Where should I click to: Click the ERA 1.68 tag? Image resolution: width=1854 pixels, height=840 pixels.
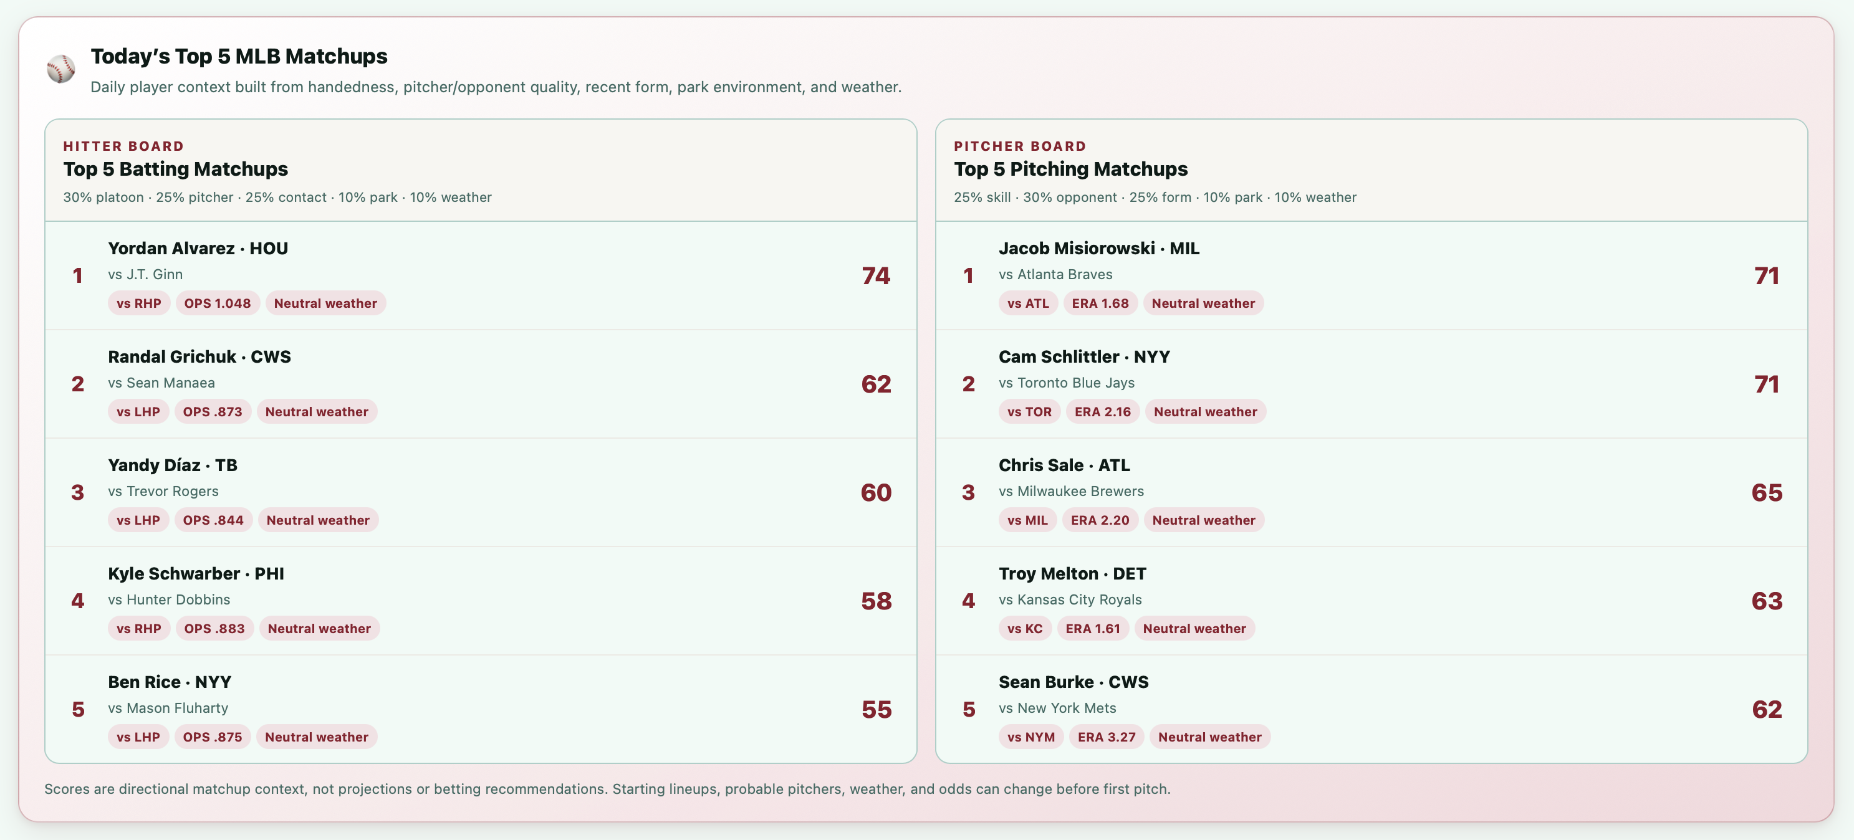(x=1100, y=303)
